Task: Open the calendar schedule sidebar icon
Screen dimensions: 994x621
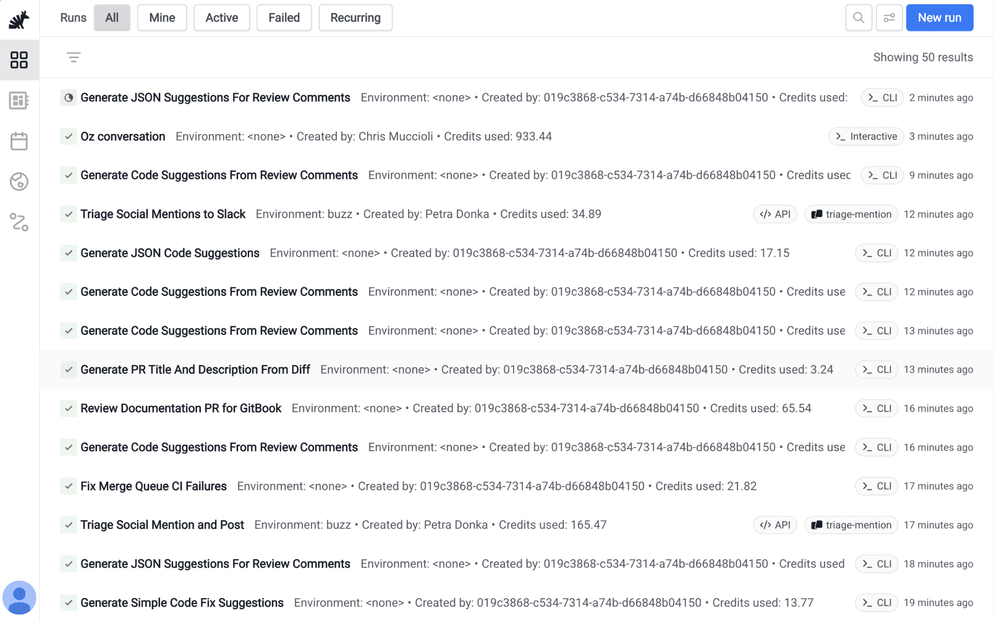Action: [19, 141]
